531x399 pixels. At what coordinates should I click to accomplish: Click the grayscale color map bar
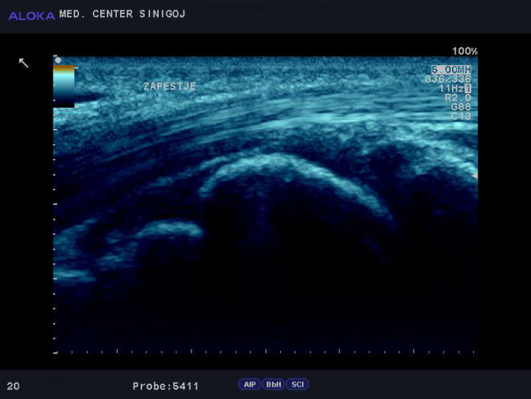(x=64, y=86)
